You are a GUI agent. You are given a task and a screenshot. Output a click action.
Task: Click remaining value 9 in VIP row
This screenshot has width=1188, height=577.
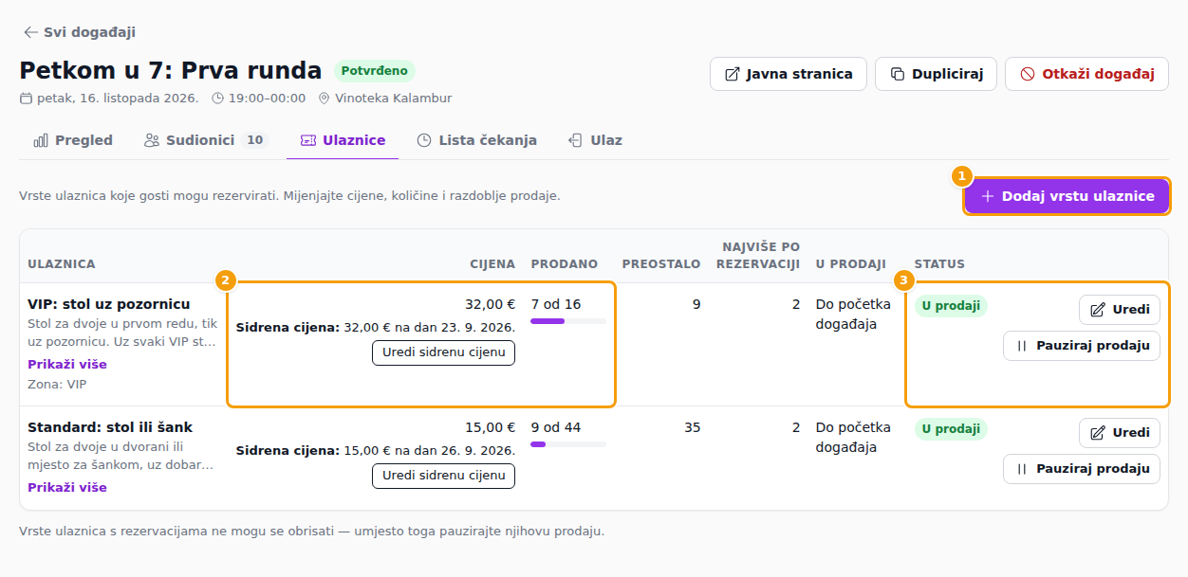(x=696, y=304)
